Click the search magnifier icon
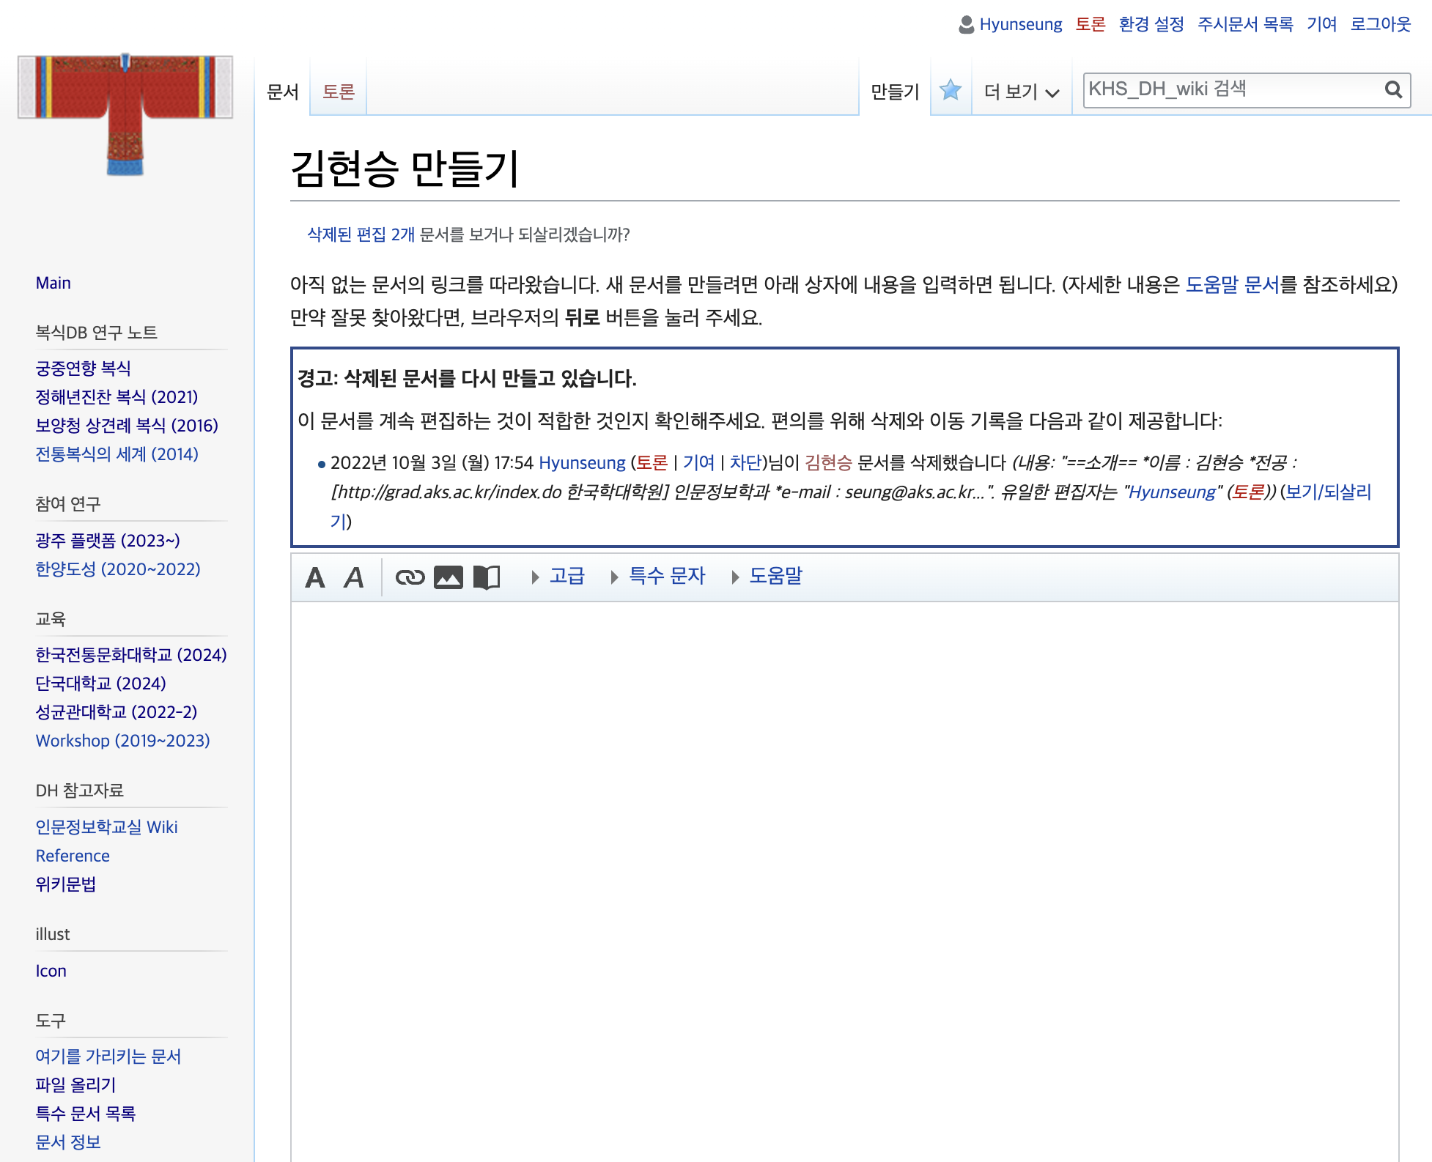The image size is (1432, 1162). pyautogui.click(x=1393, y=89)
